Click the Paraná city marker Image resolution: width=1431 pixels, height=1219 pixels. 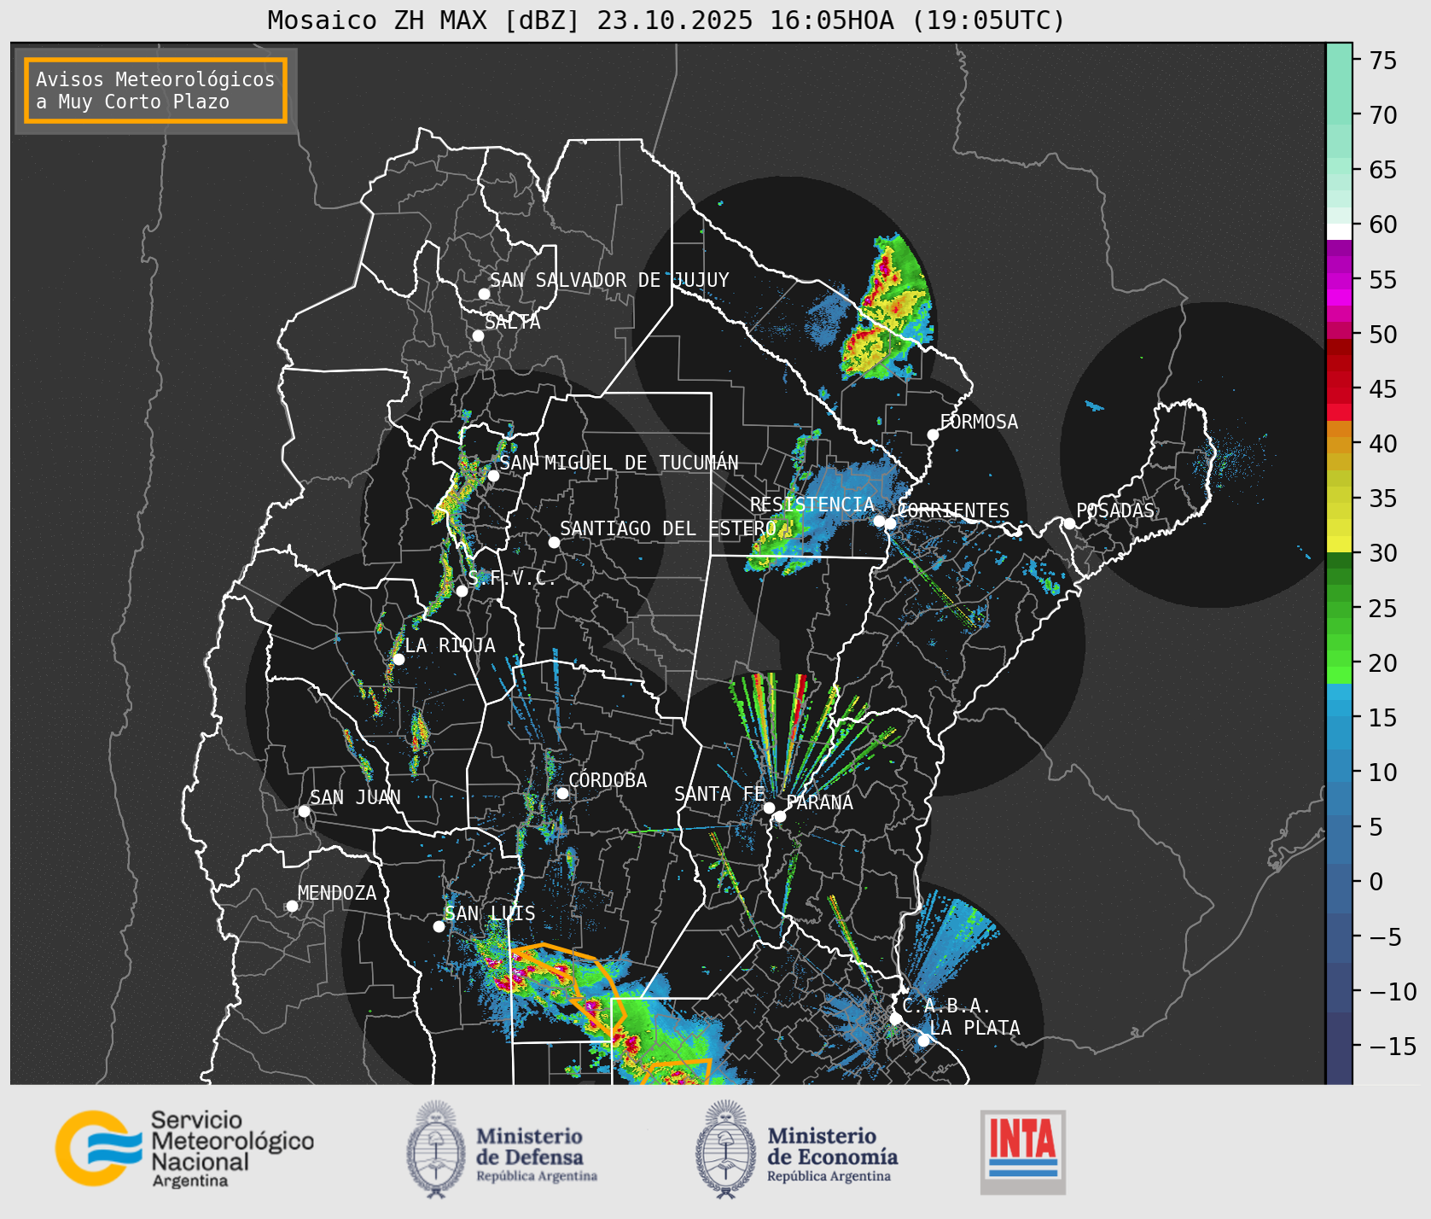[780, 816]
